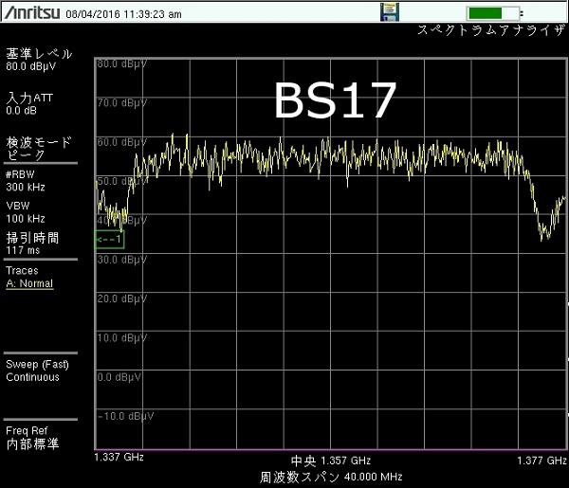
Task: Click the A: Normal trace link
Action: (29, 283)
